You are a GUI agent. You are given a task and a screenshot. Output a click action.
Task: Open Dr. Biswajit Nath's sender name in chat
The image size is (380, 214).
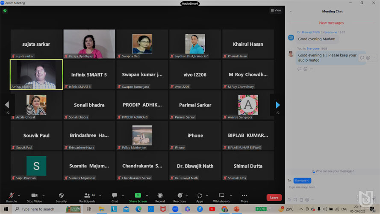pos(309,32)
